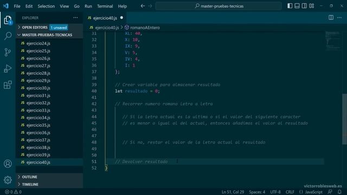Open Explorer Views and More Actions ellipsis
347x195 pixels.
[x=75, y=18]
